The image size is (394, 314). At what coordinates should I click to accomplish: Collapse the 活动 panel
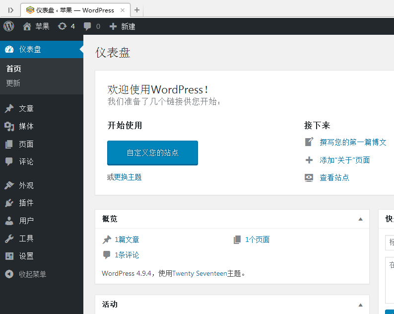(x=361, y=305)
